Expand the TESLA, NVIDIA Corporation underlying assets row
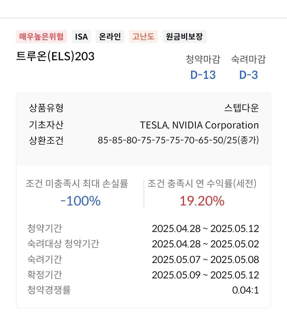287x317 pixels. click(x=199, y=124)
